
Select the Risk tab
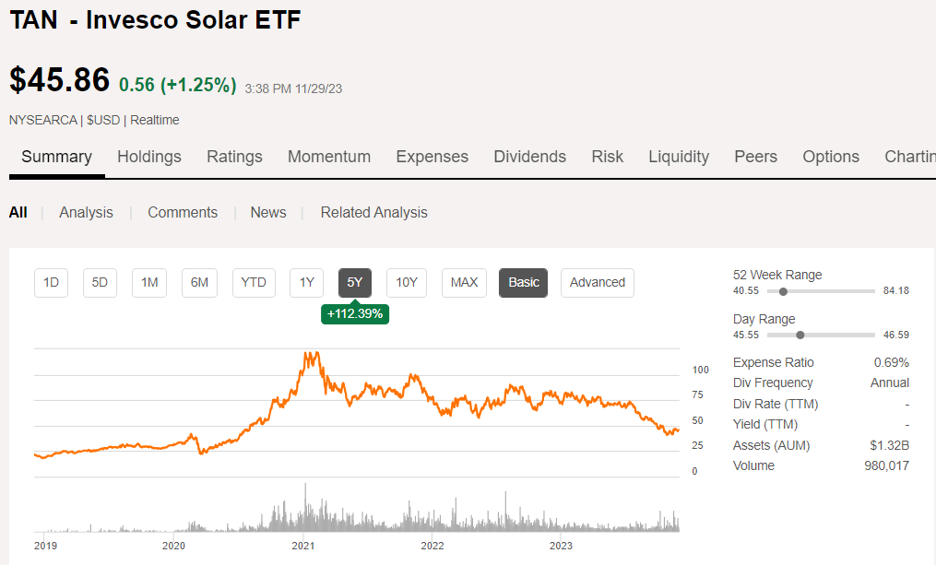(x=607, y=157)
